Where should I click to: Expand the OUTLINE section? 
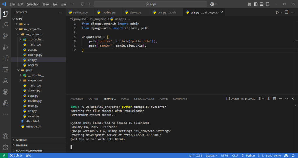[39, 140]
